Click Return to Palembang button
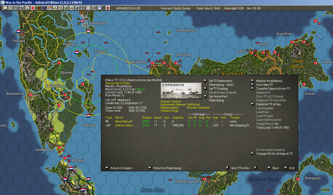The image size is (333, 195). click(x=167, y=168)
